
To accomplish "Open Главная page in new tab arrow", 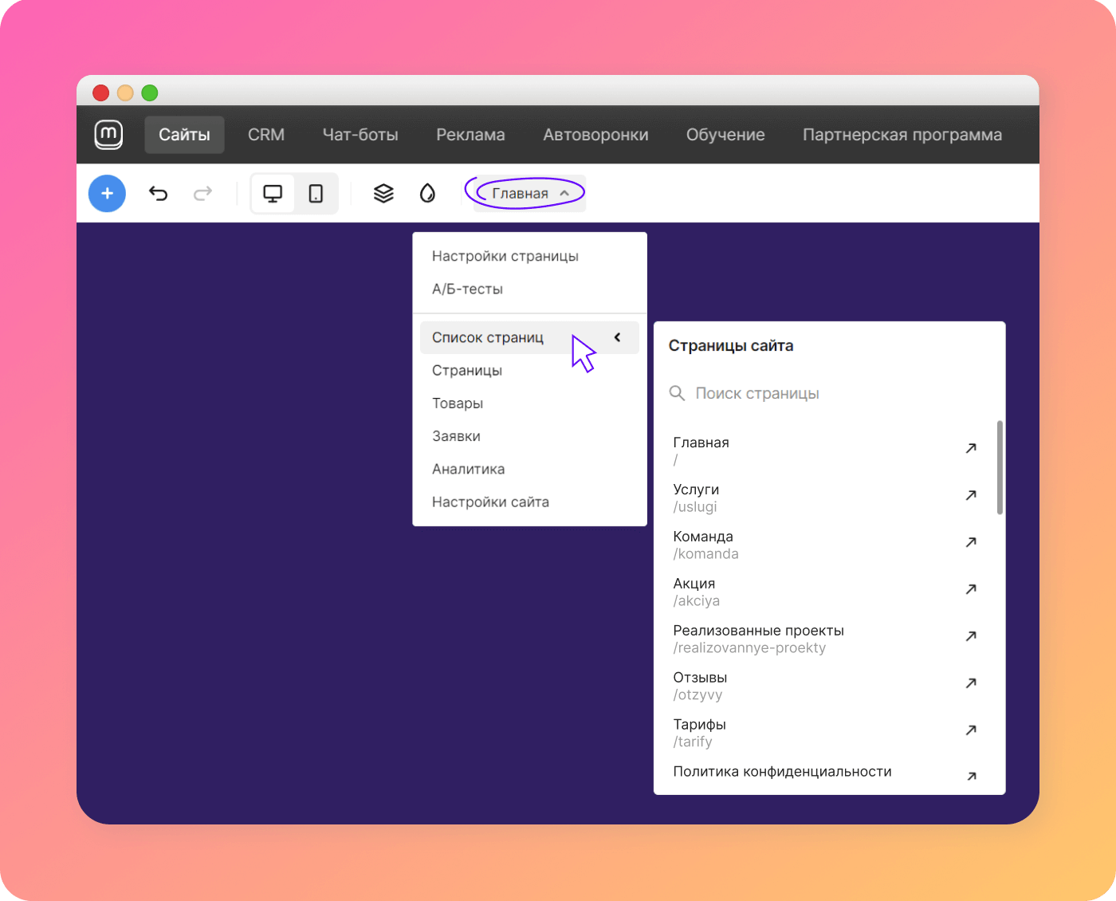I will pyautogui.click(x=971, y=448).
